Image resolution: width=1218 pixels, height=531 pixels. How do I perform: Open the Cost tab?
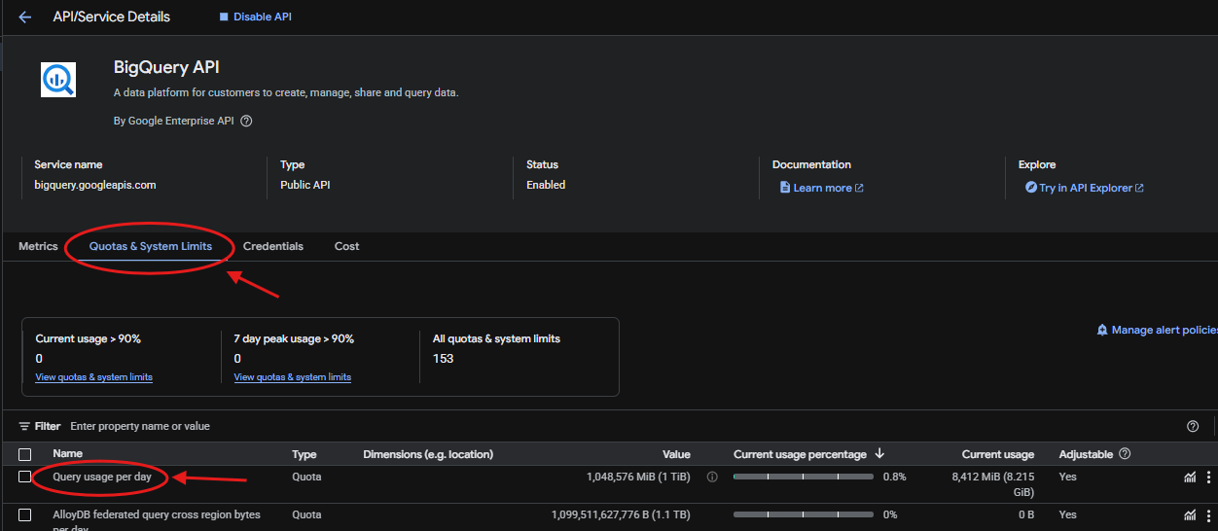click(x=346, y=246)
